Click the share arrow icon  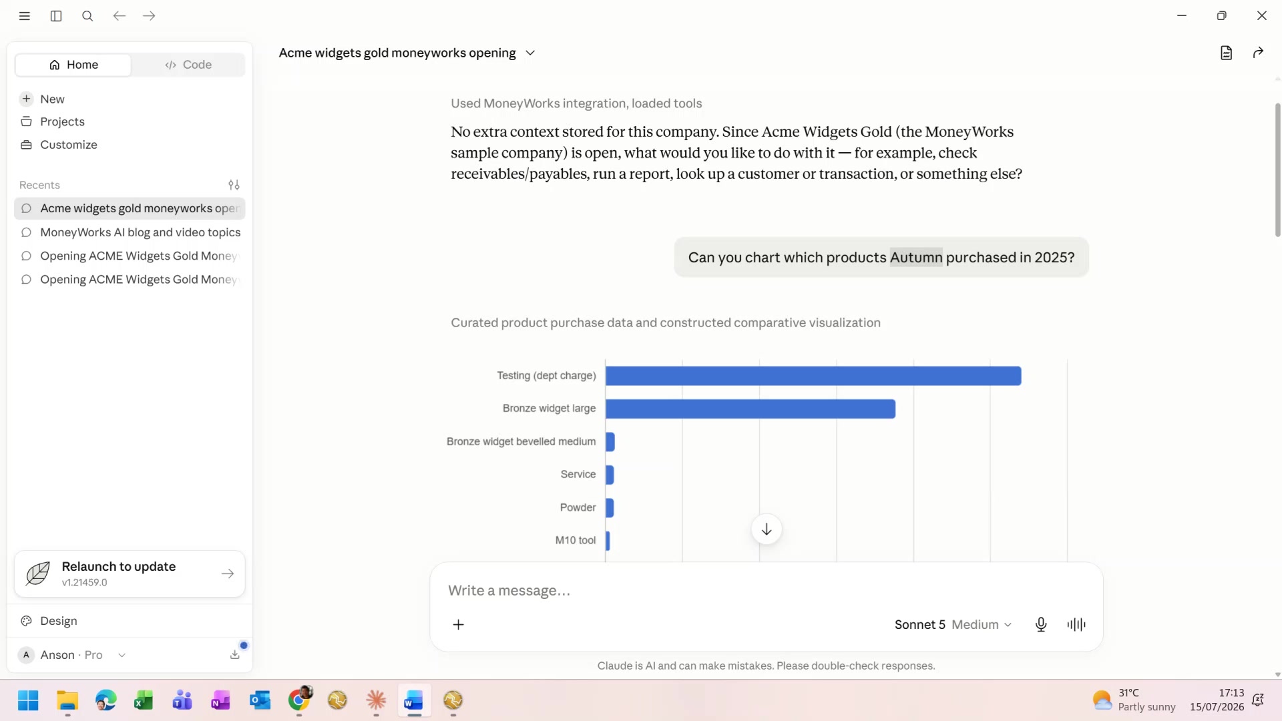pos(1258,53)
